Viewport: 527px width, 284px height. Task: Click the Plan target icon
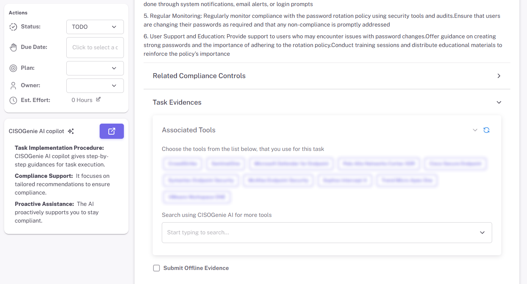pyautogui.click(x=13, y=68)
